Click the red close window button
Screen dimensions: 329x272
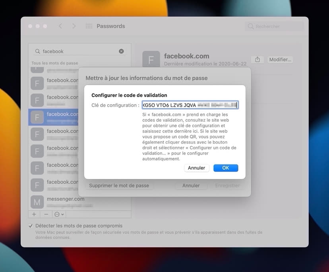pyautogui.click(x=30, y=26)
